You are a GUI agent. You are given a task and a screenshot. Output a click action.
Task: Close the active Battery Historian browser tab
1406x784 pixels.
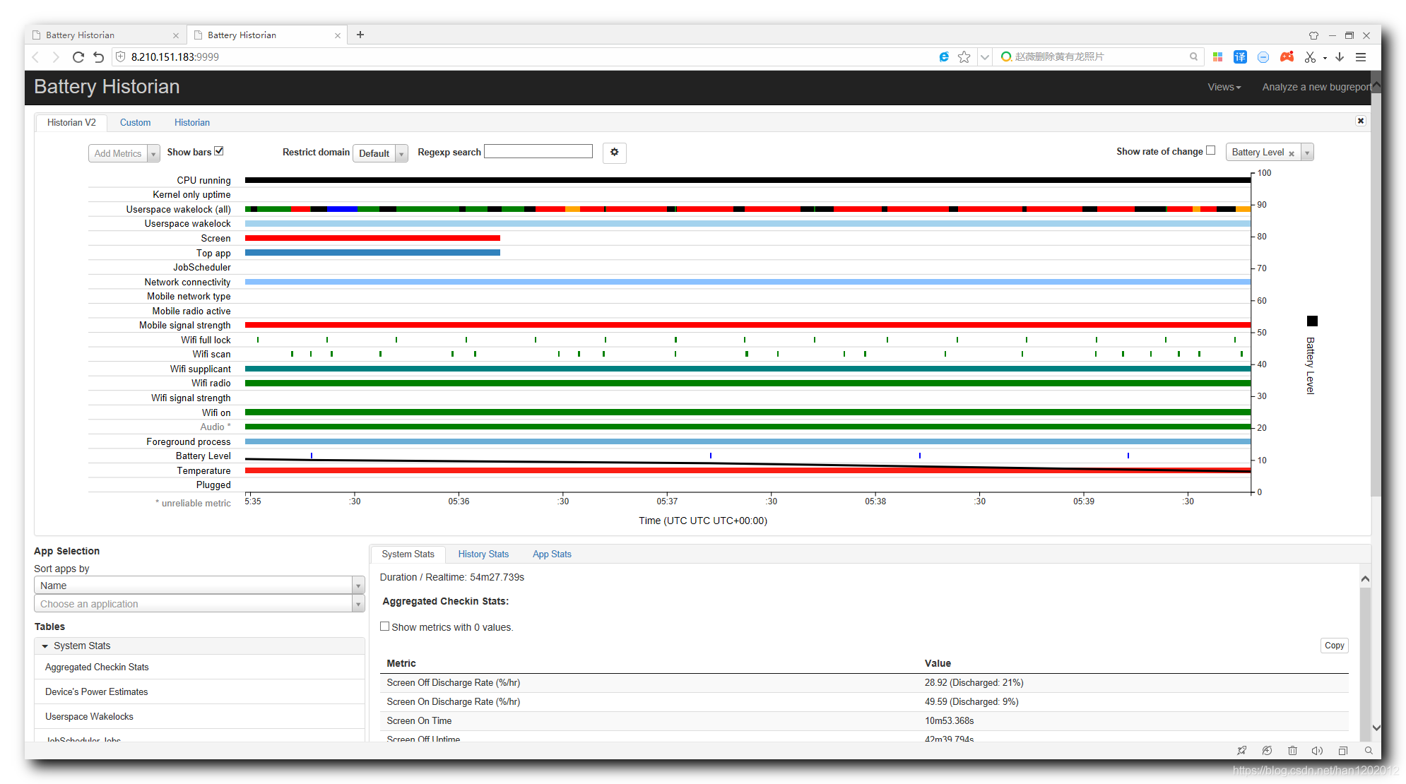338,35
